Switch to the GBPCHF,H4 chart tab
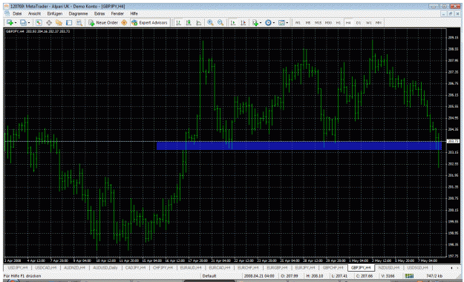This screenshot has height=282, width=464. coord(333,268)
